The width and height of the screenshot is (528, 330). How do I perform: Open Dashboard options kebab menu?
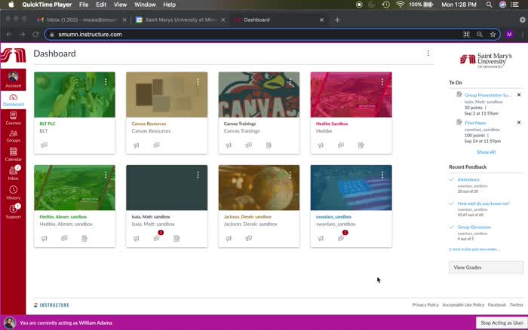pyautogui.click(x=428, y=53)
